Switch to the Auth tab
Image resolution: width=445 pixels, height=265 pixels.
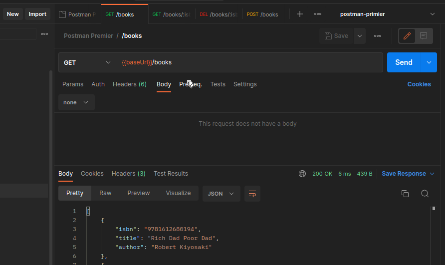click(x=98, y=84)
